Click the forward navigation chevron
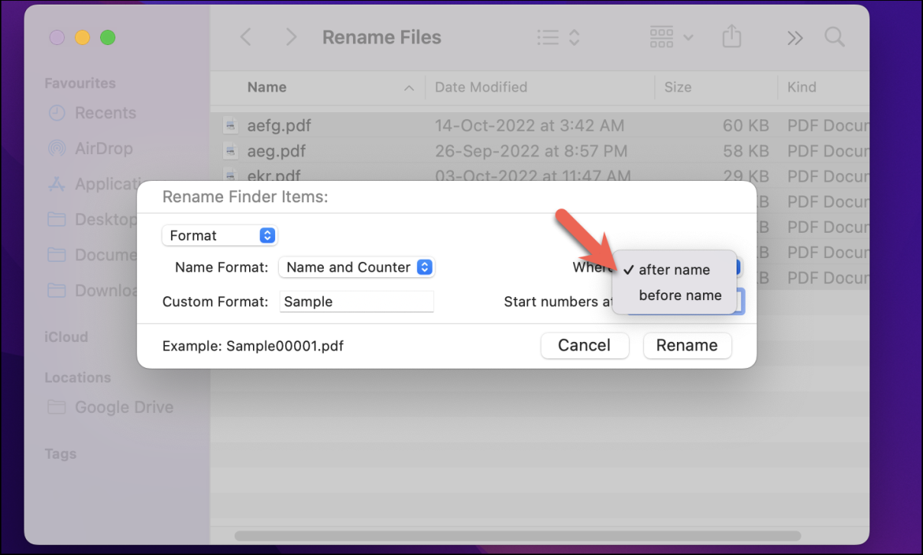Viewport: 923px width, 555px height. click(x=291, y=37)
